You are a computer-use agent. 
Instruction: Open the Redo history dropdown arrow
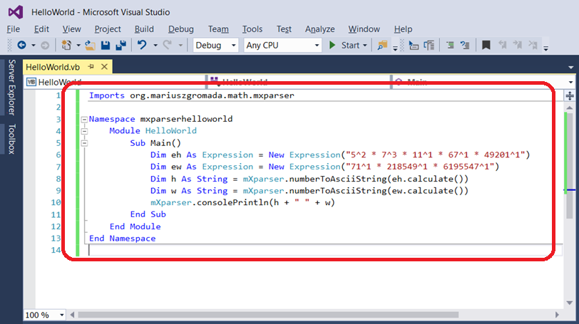click(180, 46)
